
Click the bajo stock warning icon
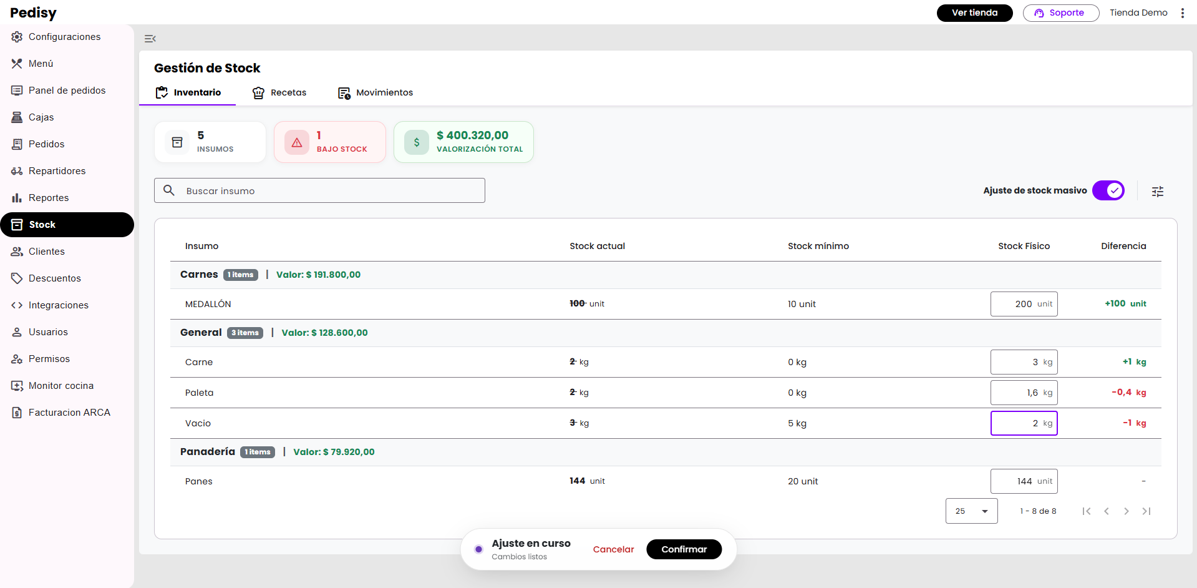(x=297, y=142)
